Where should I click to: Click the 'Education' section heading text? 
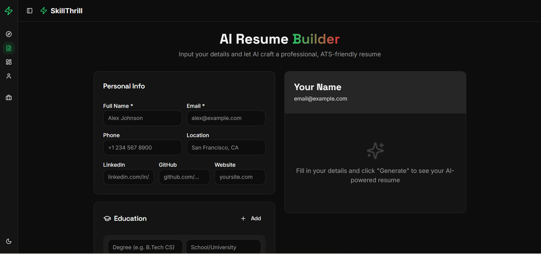click(x=130, y=219)
